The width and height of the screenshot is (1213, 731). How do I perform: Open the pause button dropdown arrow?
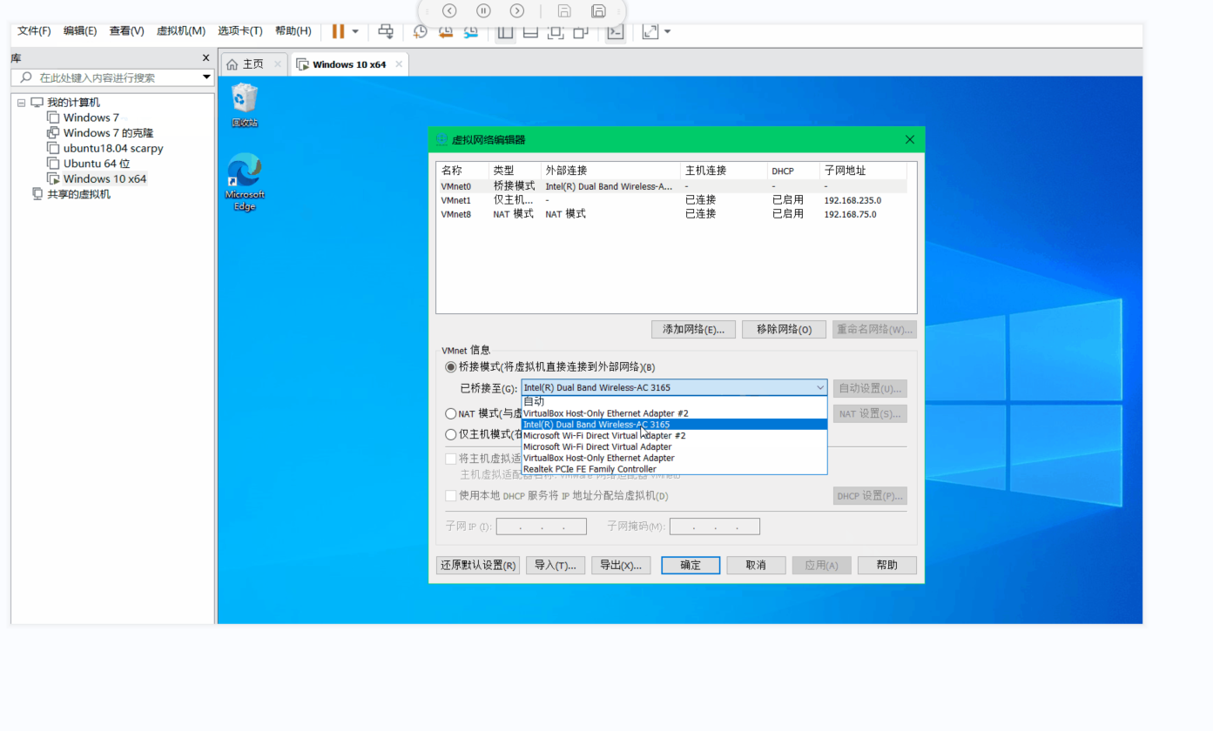(355, 31)
